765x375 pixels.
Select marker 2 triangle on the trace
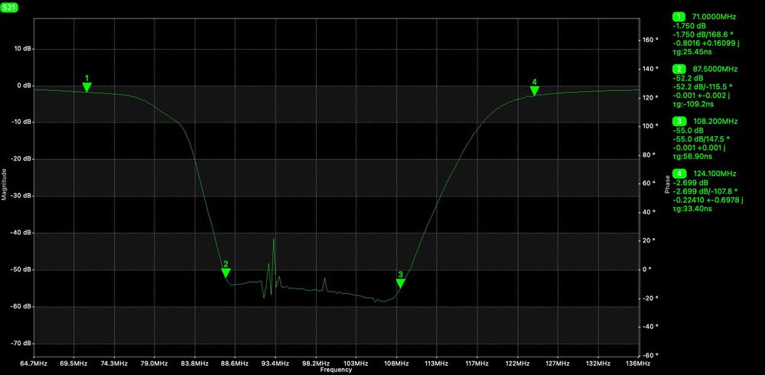click(x=226, y=273)
